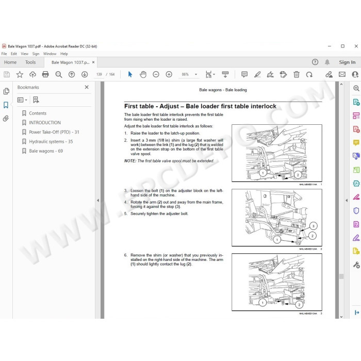Viewport: 361px width, 361px height.
Task: Open the Sign menu
Action: [36, 54]
